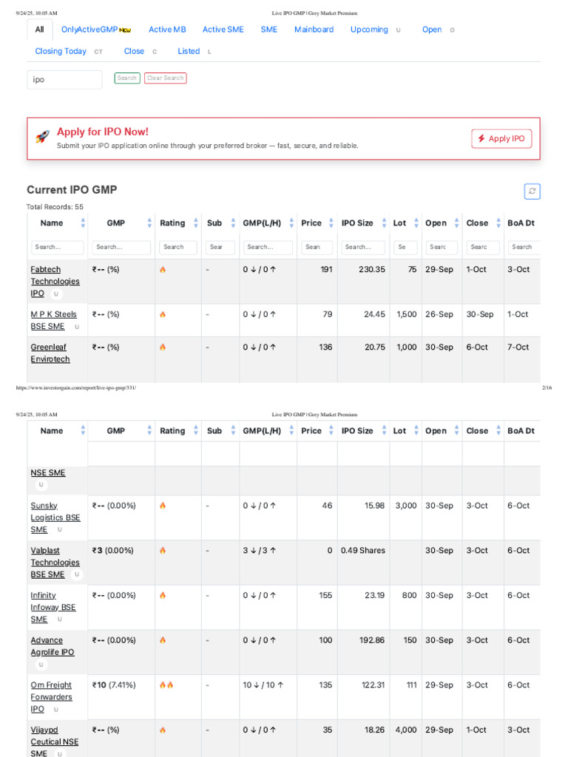Screen dimensions: 568x757
Task: Click the Apply IPO button
Action: click(x=501, y=138)
